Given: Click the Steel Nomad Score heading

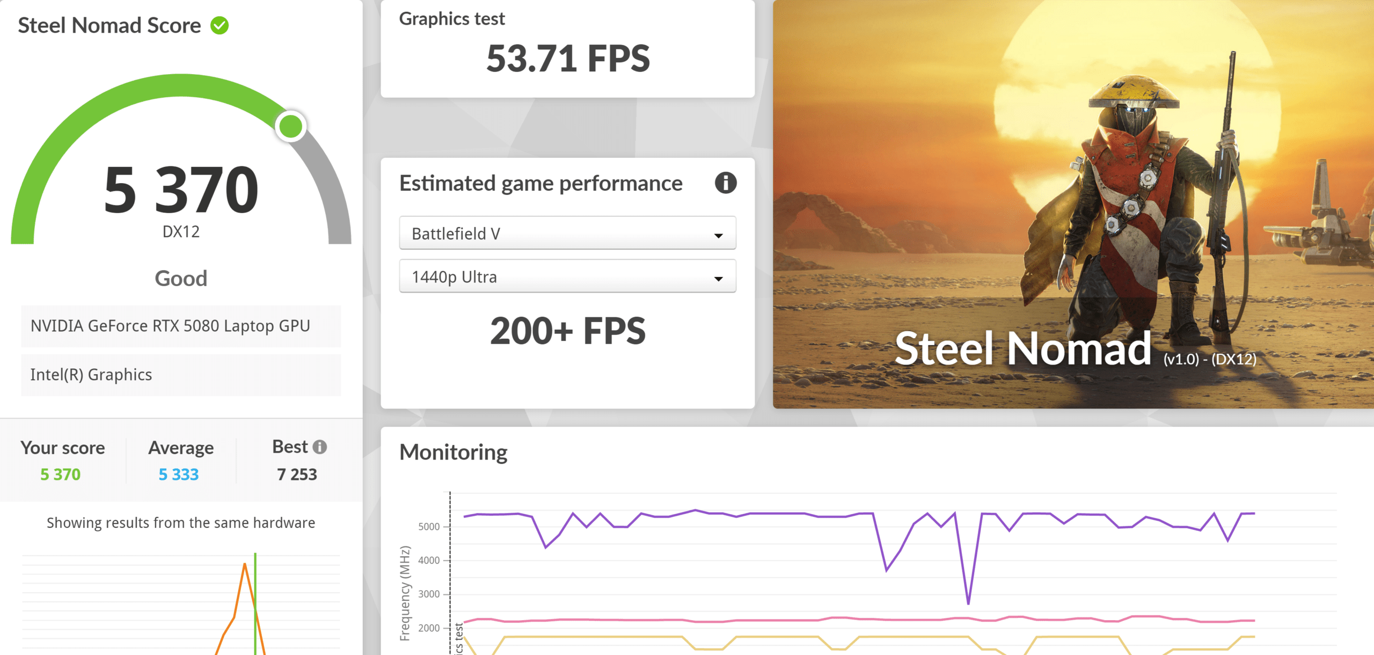Looking at the screenshot, I should point(109,25).
